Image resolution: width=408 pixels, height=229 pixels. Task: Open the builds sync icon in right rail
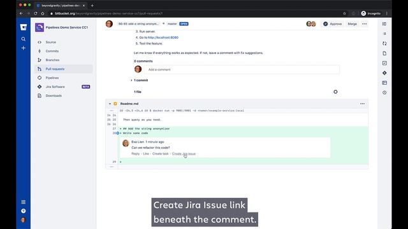coord(384,44)
